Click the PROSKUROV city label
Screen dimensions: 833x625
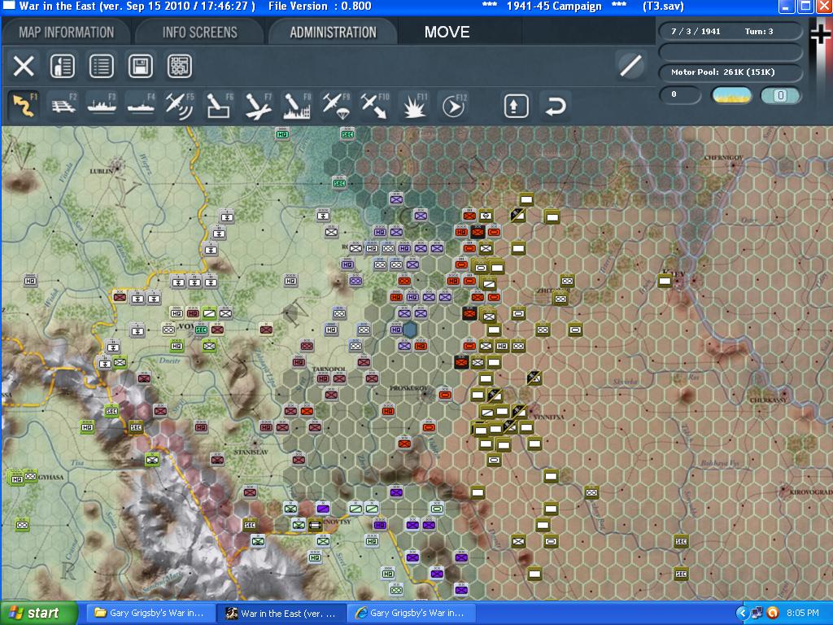point(408,388)
